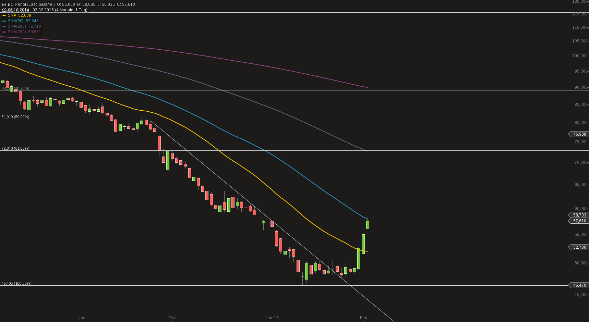Screen dimensions: 589x322
Task: Select the 57,610 current price marker
Action: coord(578,221)
